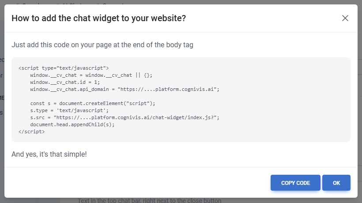Click the dialog title about chat widget
362x203 pixels.
tap(98, 18)
